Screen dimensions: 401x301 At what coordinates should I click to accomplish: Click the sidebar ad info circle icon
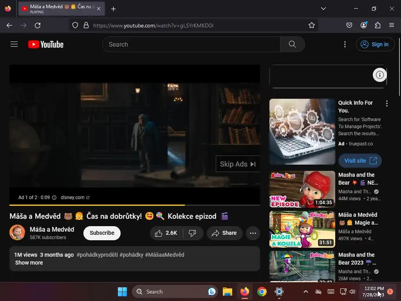coord(379,75)
